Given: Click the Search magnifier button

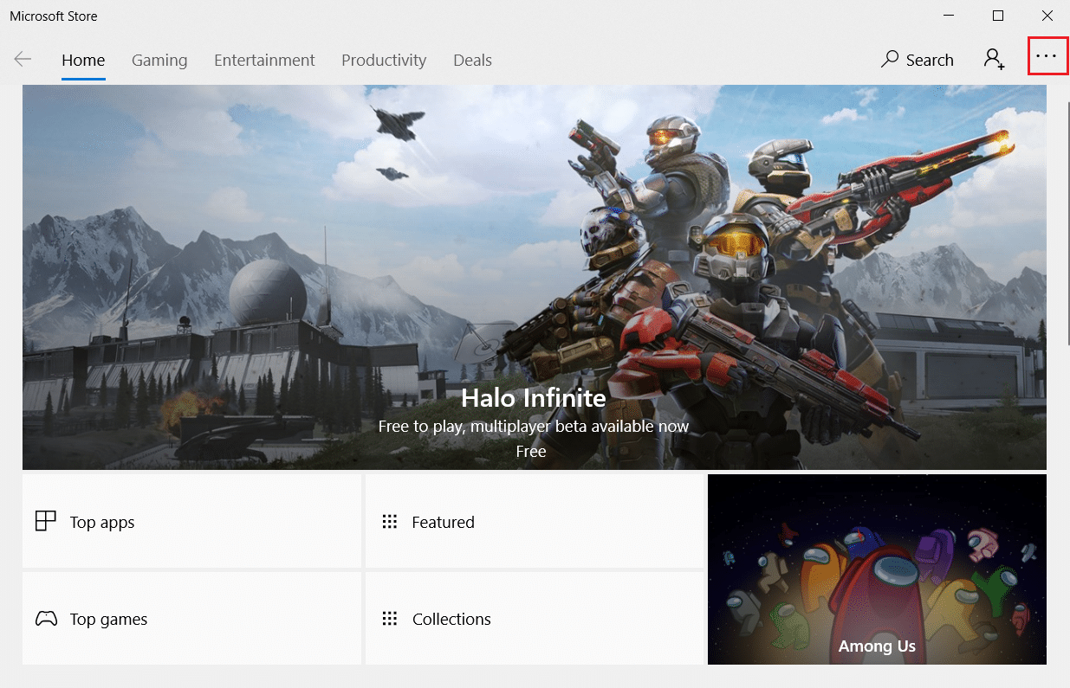Looking at the screenshot, I should (918, 60).
